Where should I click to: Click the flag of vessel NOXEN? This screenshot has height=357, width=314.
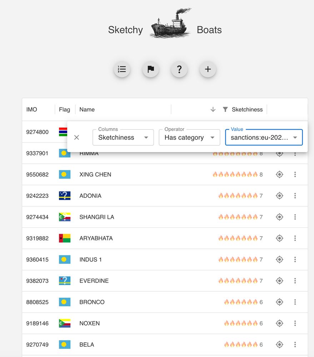pos(65,323)
